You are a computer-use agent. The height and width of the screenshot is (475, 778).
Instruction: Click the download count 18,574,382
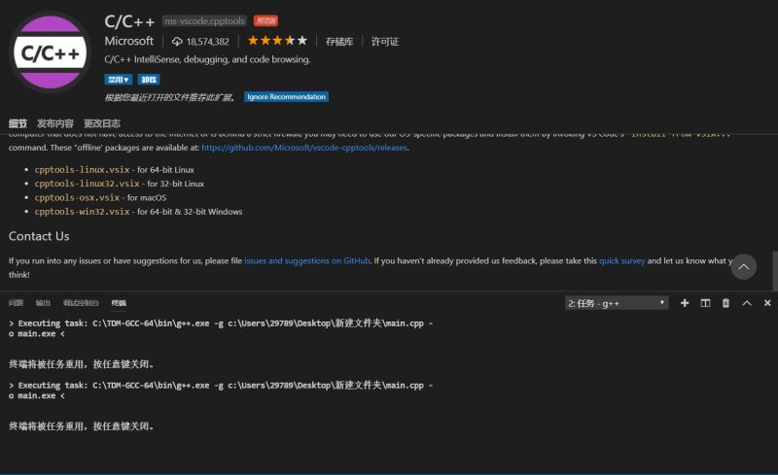click(207, 42)
